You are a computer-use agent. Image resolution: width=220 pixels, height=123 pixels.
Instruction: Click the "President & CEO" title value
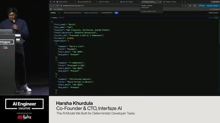click(76, 65)
